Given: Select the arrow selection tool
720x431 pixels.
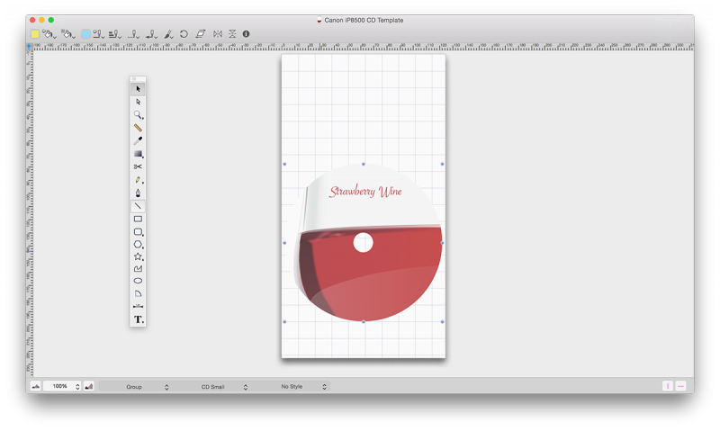Looking at the screenshot, I should coord(138,89).
